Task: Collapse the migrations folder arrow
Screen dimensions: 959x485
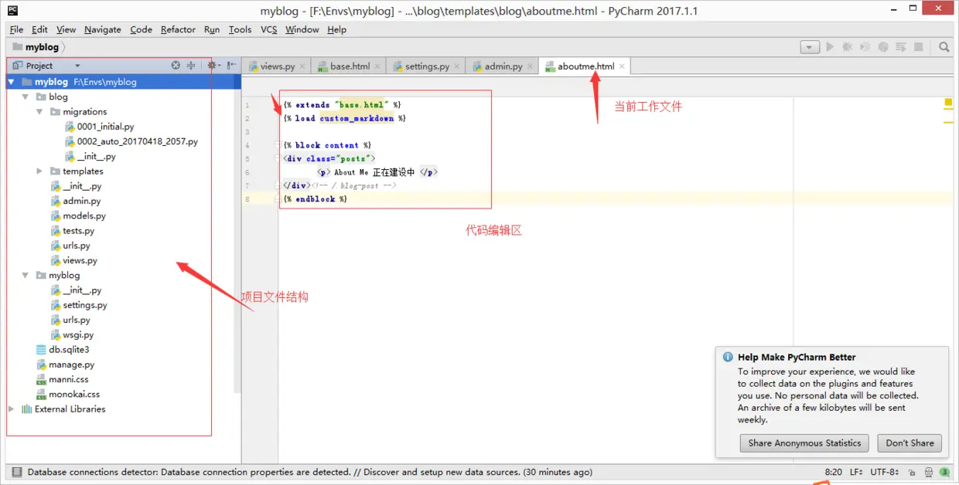Action: [39, 112]
